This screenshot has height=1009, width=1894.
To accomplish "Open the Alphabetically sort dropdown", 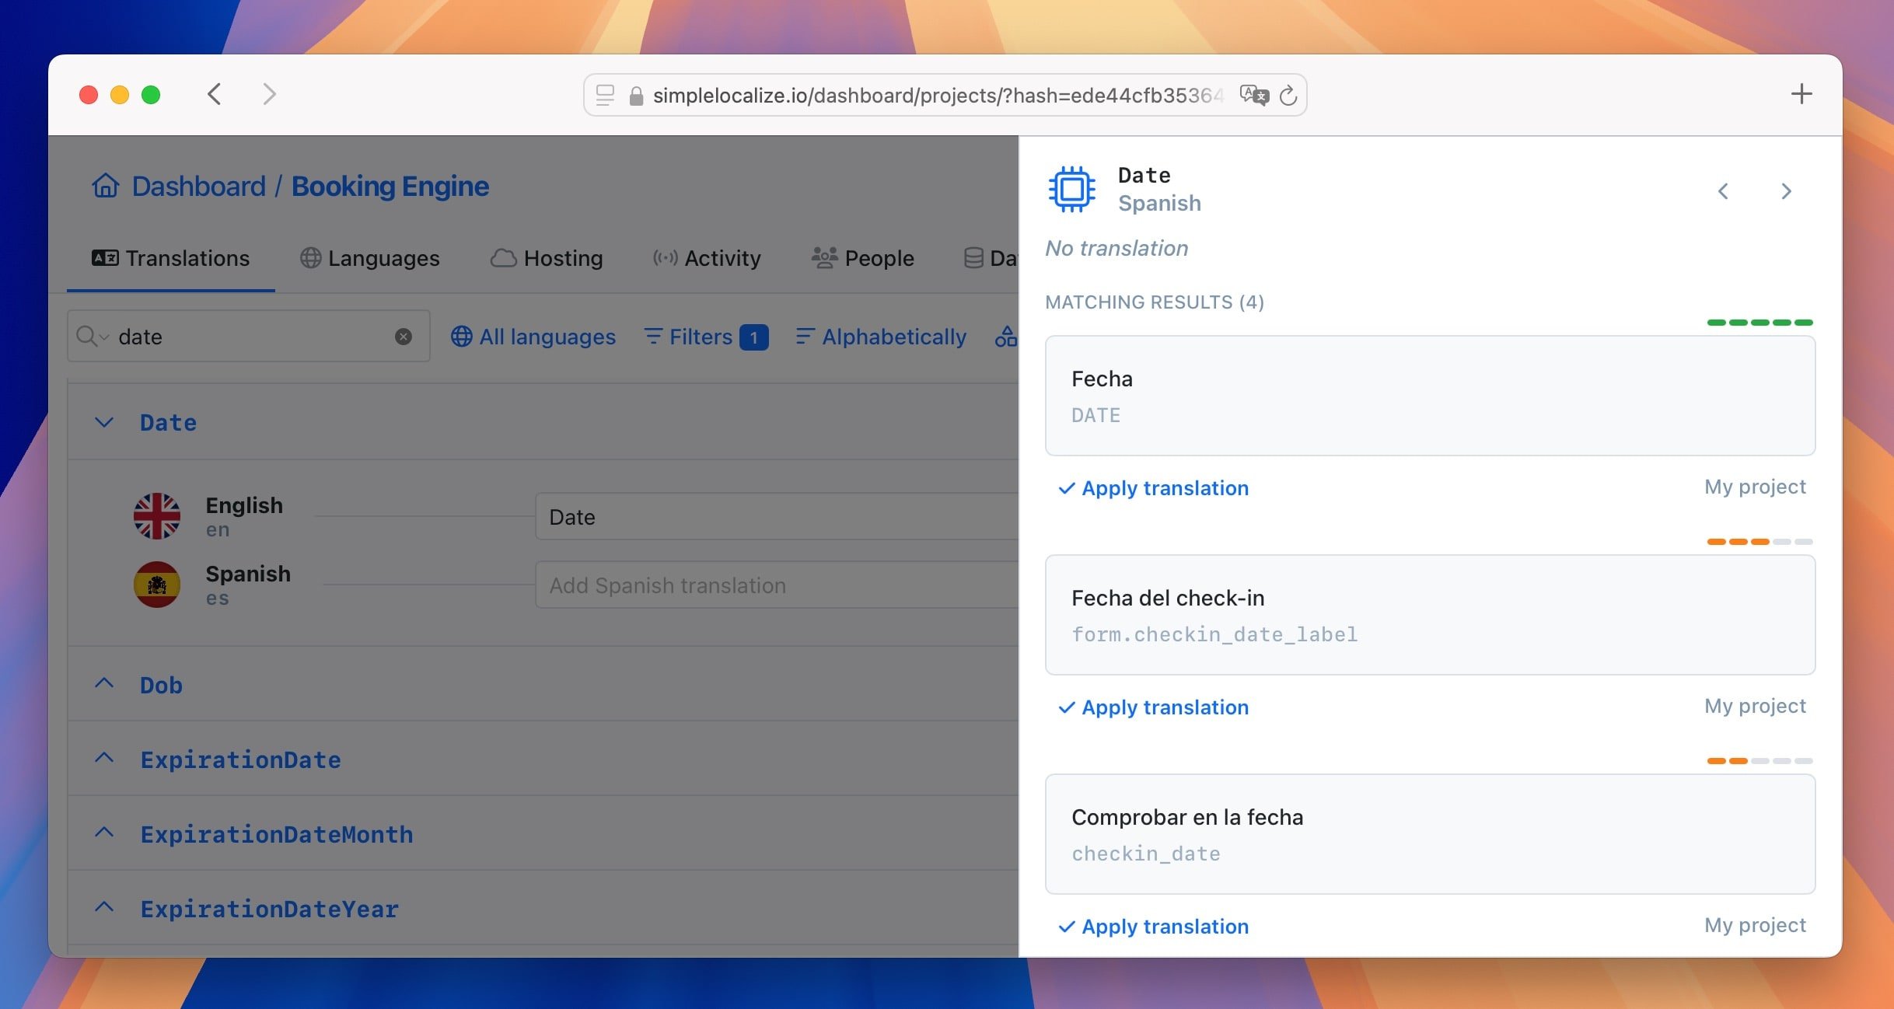I will click(881, 337).
